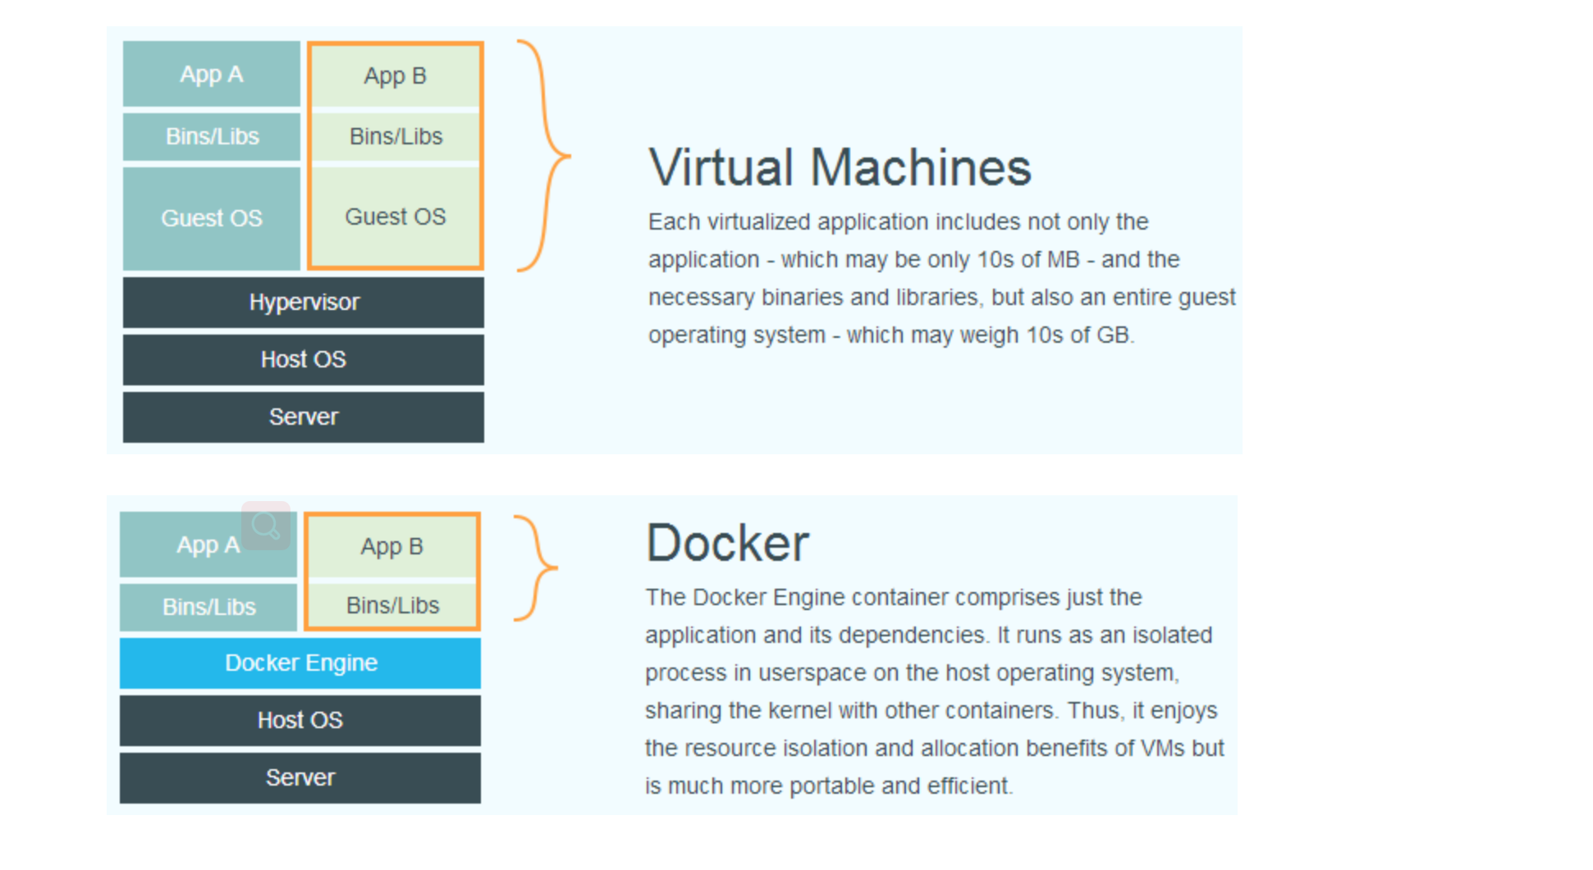Click line 'sharing the kernel with other containers. Thus, it enjoys'

click(x=931, y=711)
